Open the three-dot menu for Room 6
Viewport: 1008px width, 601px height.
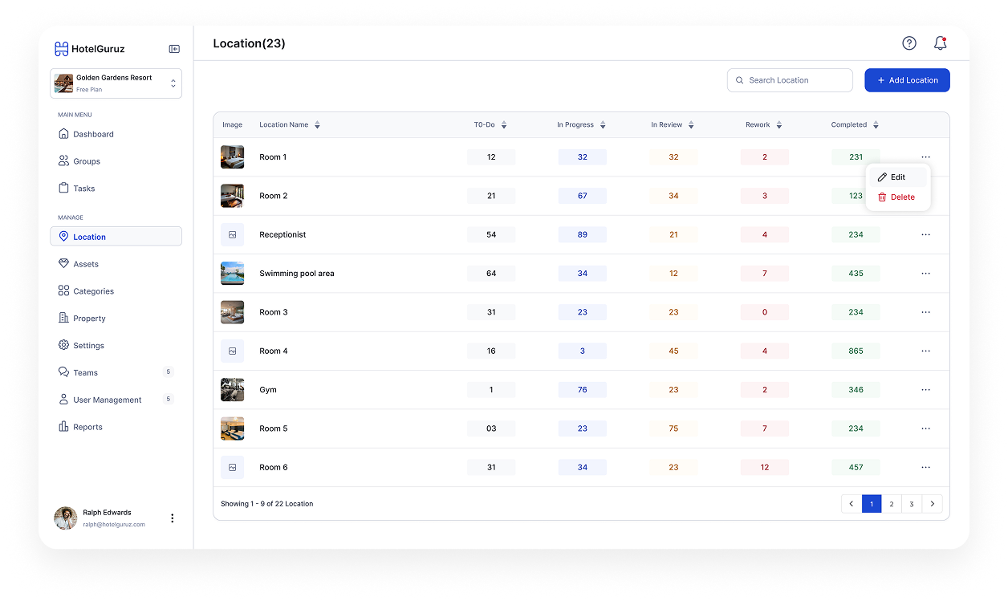click(x=925, y=467)
